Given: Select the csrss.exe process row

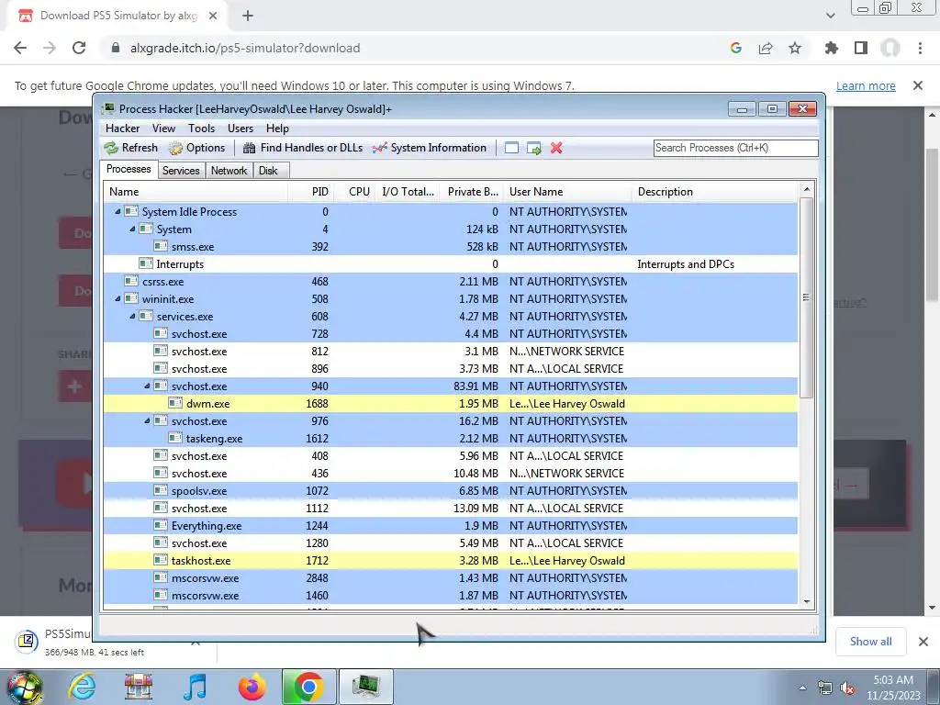Looking at the screenshot, I should tap(450, 281).
